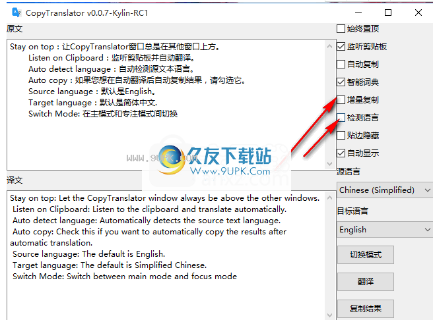This screenshot has height=320, width=433.
Task: Uncheck the 监听剪贴板 checkbox
Action: [341, 47]
